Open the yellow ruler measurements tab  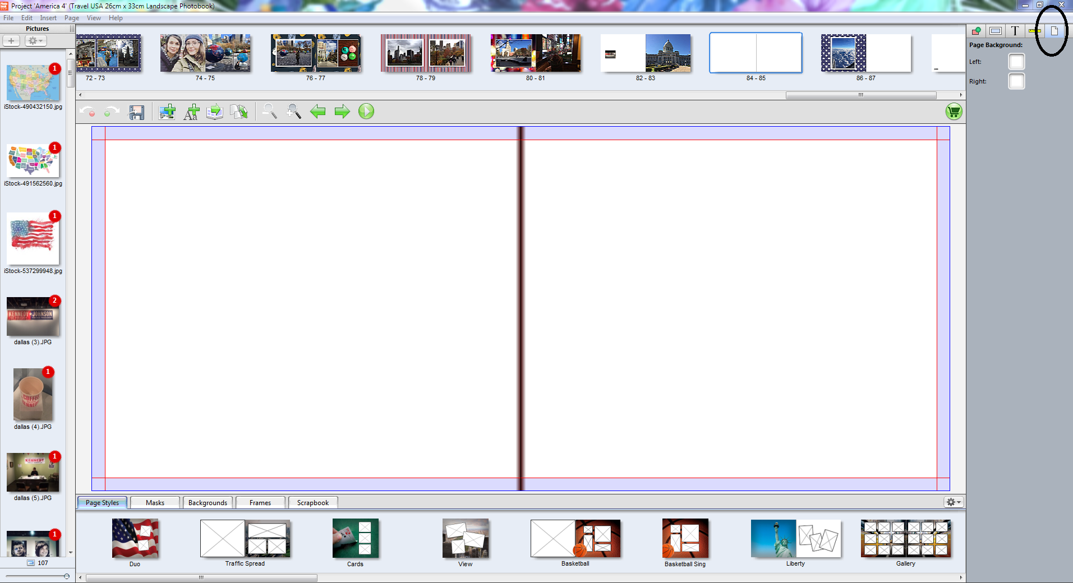click(x=1034, y=31)
